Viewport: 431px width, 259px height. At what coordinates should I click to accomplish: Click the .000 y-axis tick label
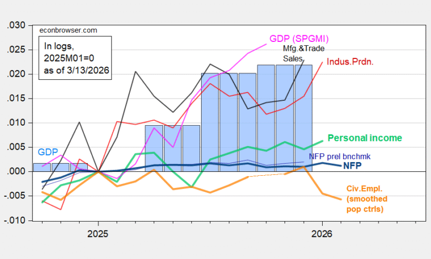point(17,171)
